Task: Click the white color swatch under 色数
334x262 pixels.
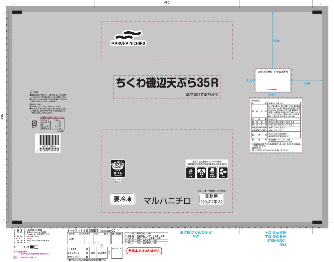Action: pyautogui.click(x=36, y=247)
